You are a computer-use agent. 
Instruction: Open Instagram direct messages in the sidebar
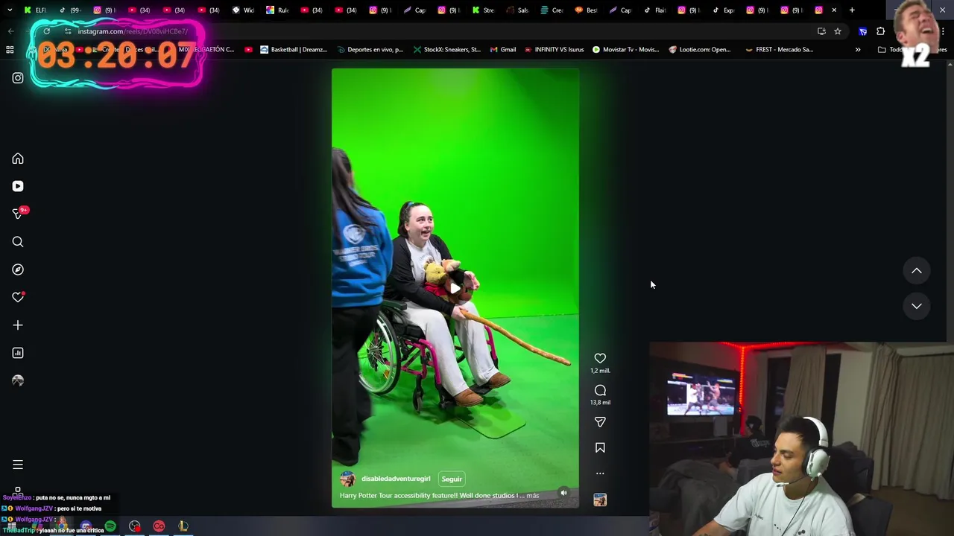tap(18, 214)
